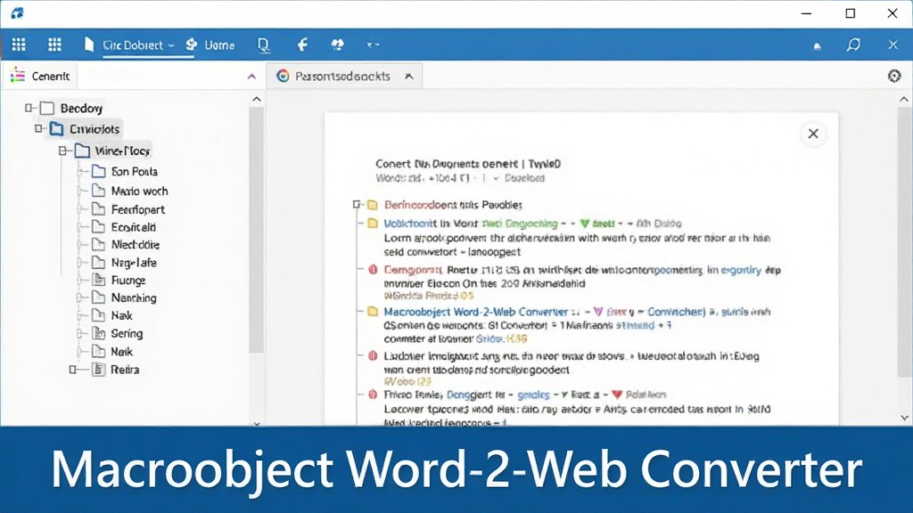The height and width of the screenshot is (513, 913).
Task: Open the second grid icon next to Circ Dobrect
Action: 54,45
